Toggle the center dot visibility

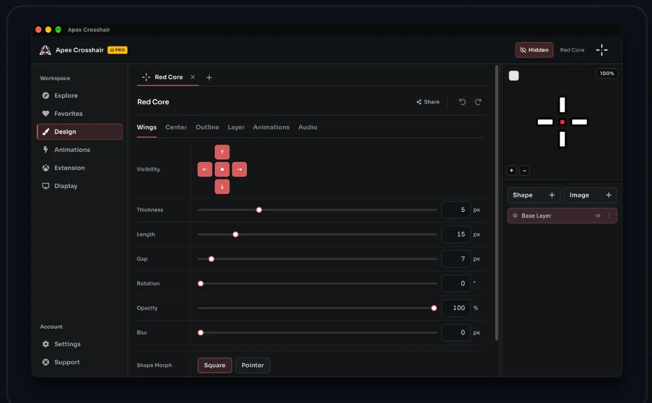pos(222,169)
